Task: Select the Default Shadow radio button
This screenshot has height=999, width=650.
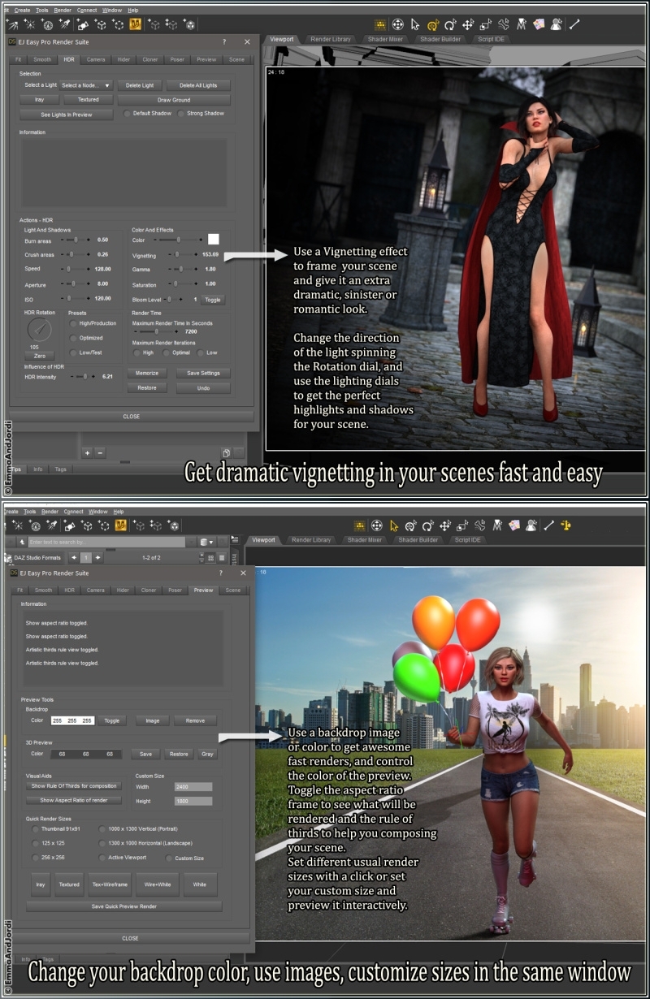Action: point(128,114)
